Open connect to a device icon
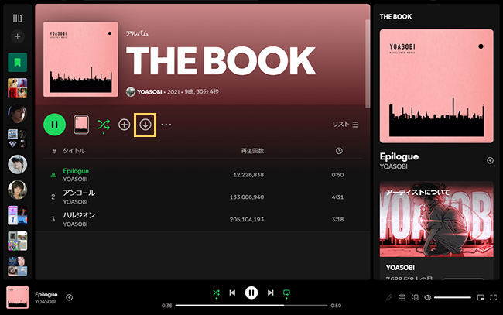 coord(415,298)
